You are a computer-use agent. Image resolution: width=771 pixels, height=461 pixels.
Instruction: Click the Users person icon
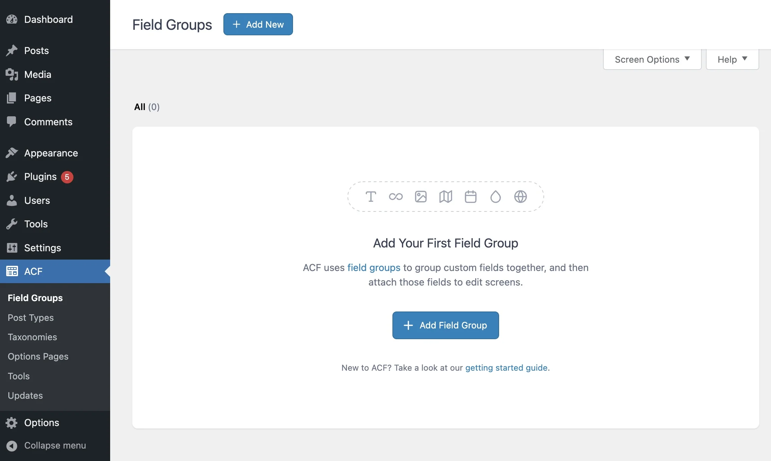click(12, 200)
